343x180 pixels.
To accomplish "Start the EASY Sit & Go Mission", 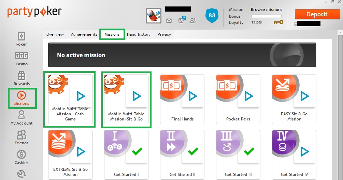I will [x=305, y=96].
